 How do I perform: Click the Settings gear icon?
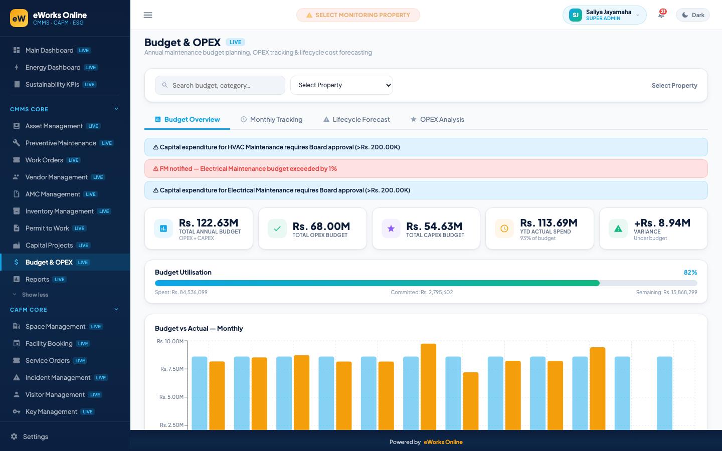14,436
